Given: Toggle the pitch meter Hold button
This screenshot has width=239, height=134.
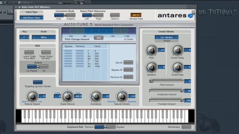Looking at the screenshot, I should [x=99, y=38].
